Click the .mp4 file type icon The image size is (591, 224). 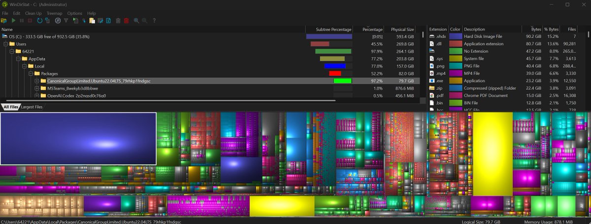[432, 73]
